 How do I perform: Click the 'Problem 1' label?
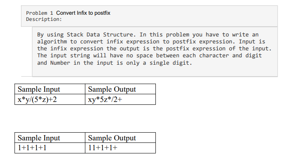[39, 13]
